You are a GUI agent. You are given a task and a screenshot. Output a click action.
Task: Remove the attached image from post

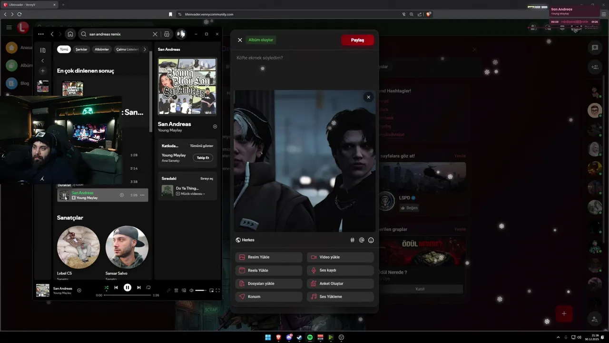[x=368, y=97]
